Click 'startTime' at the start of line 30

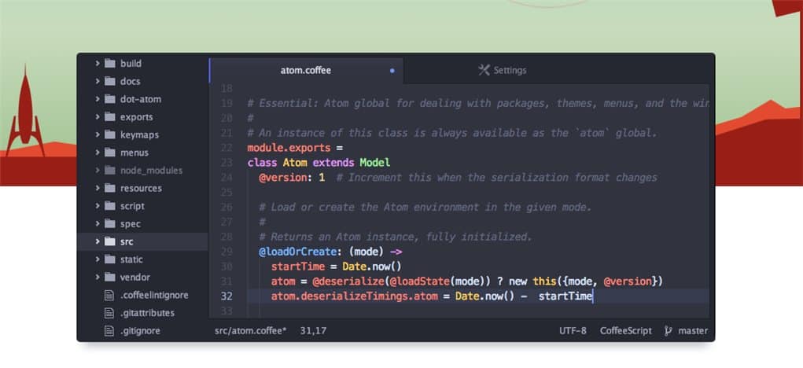coord(298,267)
